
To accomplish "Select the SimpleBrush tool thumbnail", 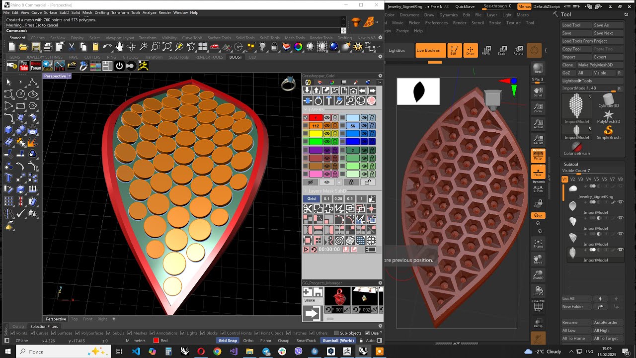I will click(608, 132).
